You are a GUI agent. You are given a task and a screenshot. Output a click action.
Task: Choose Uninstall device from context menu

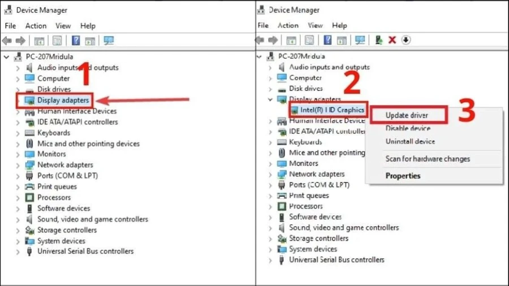tap(411, 141)
